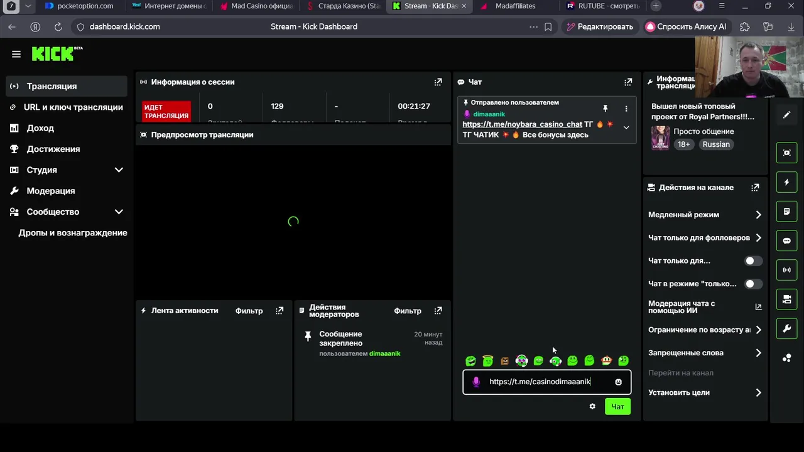
Task: Open pinned message three-dot options
Action: [x=626, y=109]
